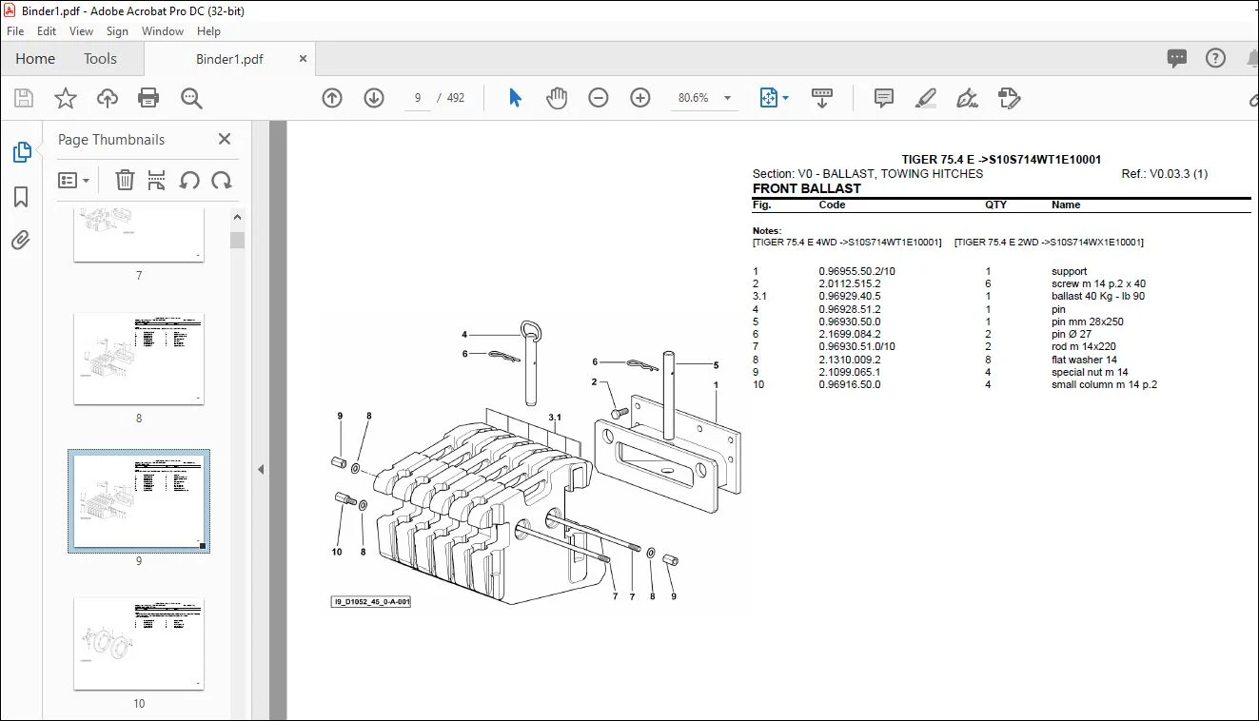Open the Help question mark icon
Screen dimensions: 1259x721
(x=1215, y=58)
